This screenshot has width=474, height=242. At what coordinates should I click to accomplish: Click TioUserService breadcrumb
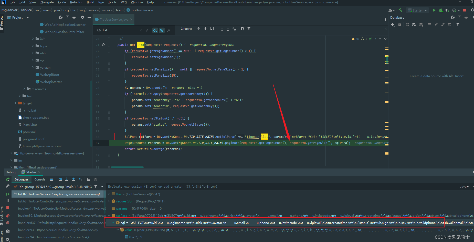click(140, 10)
